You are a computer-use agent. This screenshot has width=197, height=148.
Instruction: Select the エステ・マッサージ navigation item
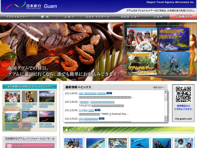[97, 17]
